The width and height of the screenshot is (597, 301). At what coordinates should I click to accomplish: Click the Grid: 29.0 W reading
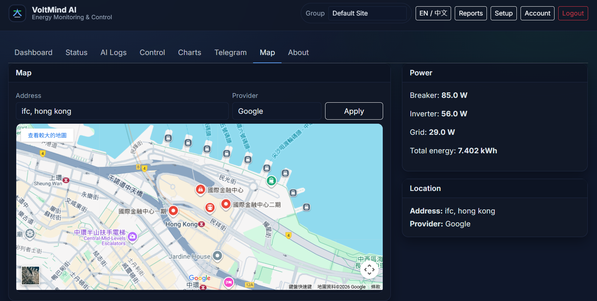[432, 132]
